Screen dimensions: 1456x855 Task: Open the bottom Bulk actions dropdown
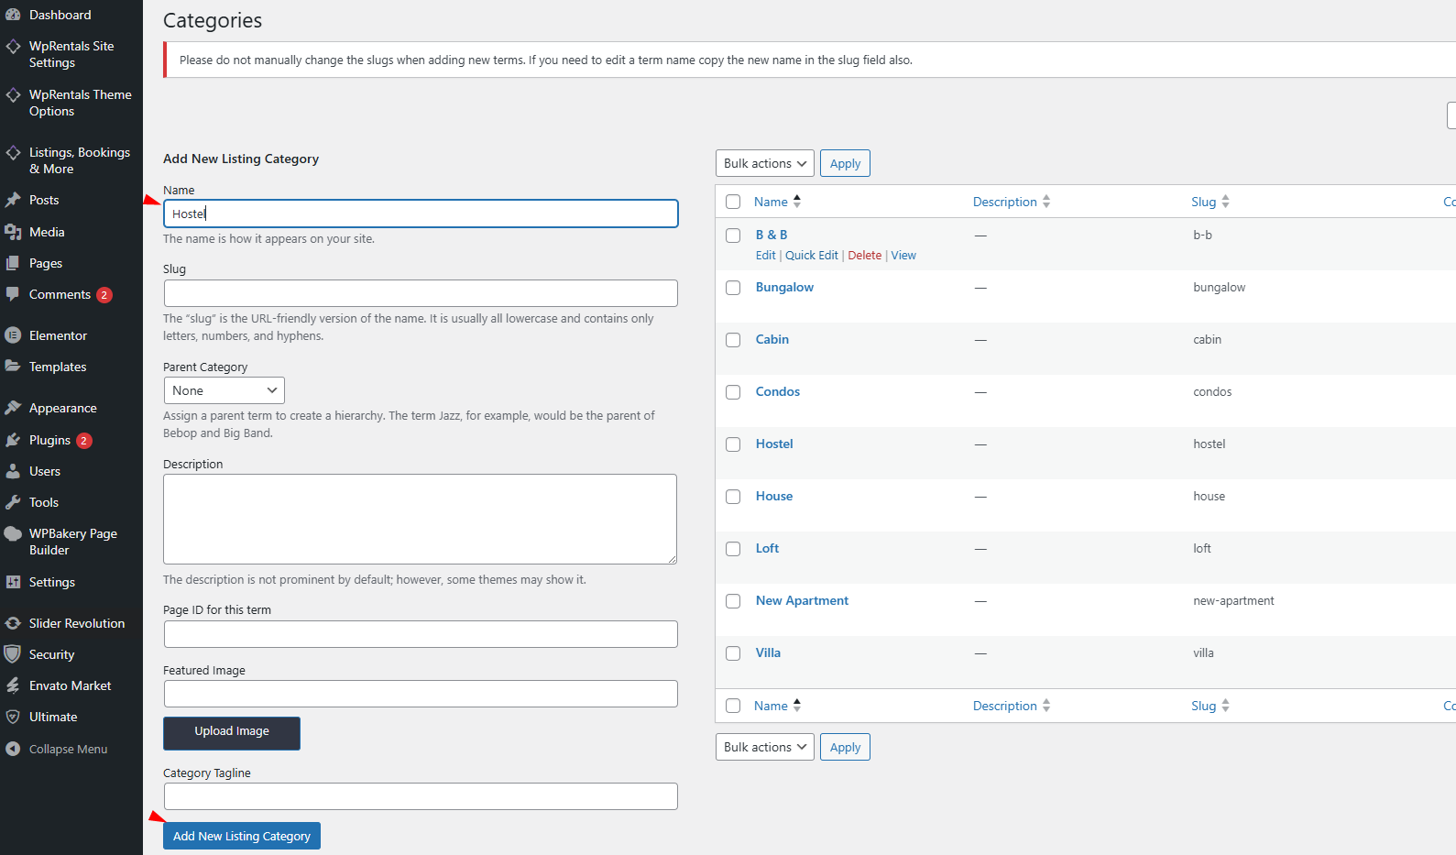(764, 747)
